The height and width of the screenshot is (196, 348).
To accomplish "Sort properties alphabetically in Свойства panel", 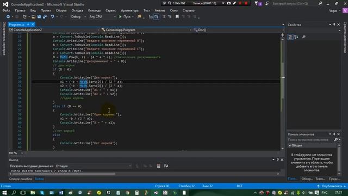I will pos(296,37).
